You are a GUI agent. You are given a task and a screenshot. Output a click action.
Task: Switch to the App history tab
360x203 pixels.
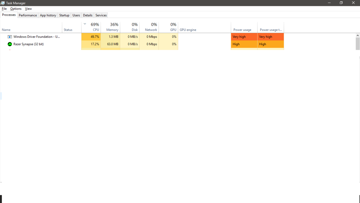tap(48, 15)
